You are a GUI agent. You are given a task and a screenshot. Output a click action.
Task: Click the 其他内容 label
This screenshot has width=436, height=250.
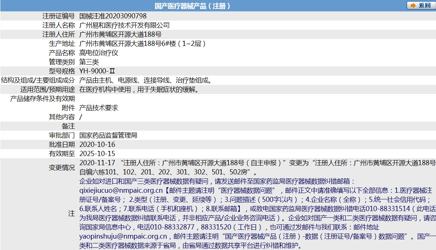(x=62, y=117)
